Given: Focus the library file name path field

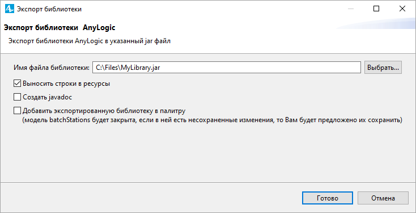Looking at the screenshot, I should [x=227, y=68].
